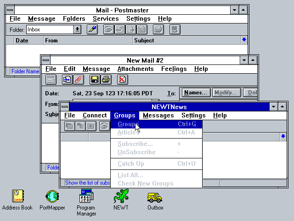Click the reply icon in Mail toolbar

(x=120, y=29)
